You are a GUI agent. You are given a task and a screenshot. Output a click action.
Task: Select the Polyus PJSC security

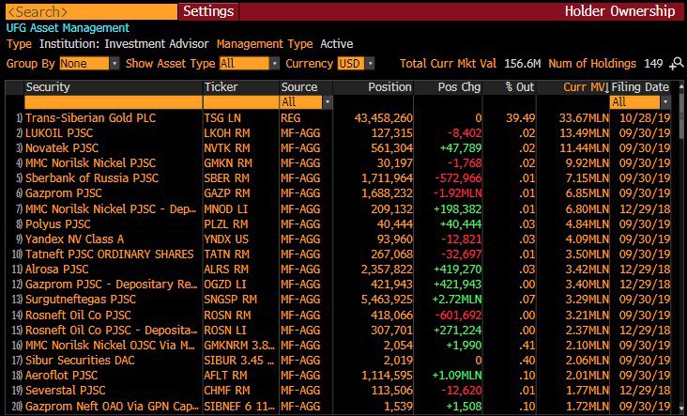pyautogui.click(x=58, y=224)
